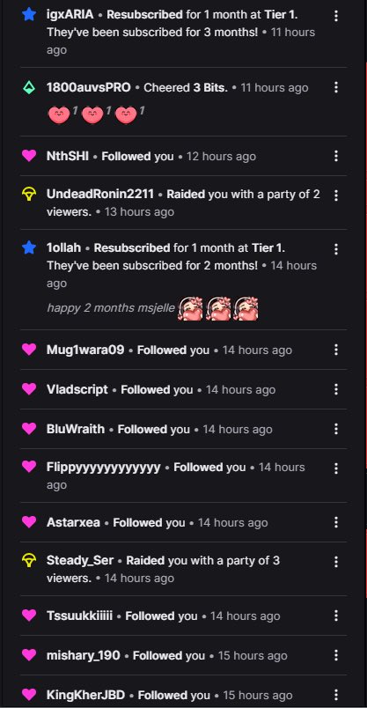
Task: Open three-dot menu on 1800auvsPRO cheer
Action: click(x=336, y=87)
